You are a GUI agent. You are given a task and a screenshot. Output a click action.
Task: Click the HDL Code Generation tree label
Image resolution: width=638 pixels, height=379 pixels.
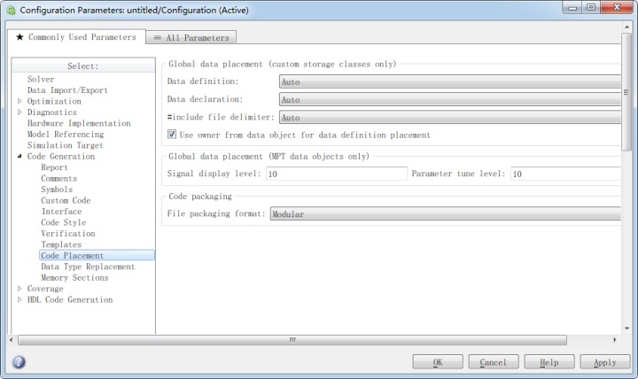click(x=70, y=299)
